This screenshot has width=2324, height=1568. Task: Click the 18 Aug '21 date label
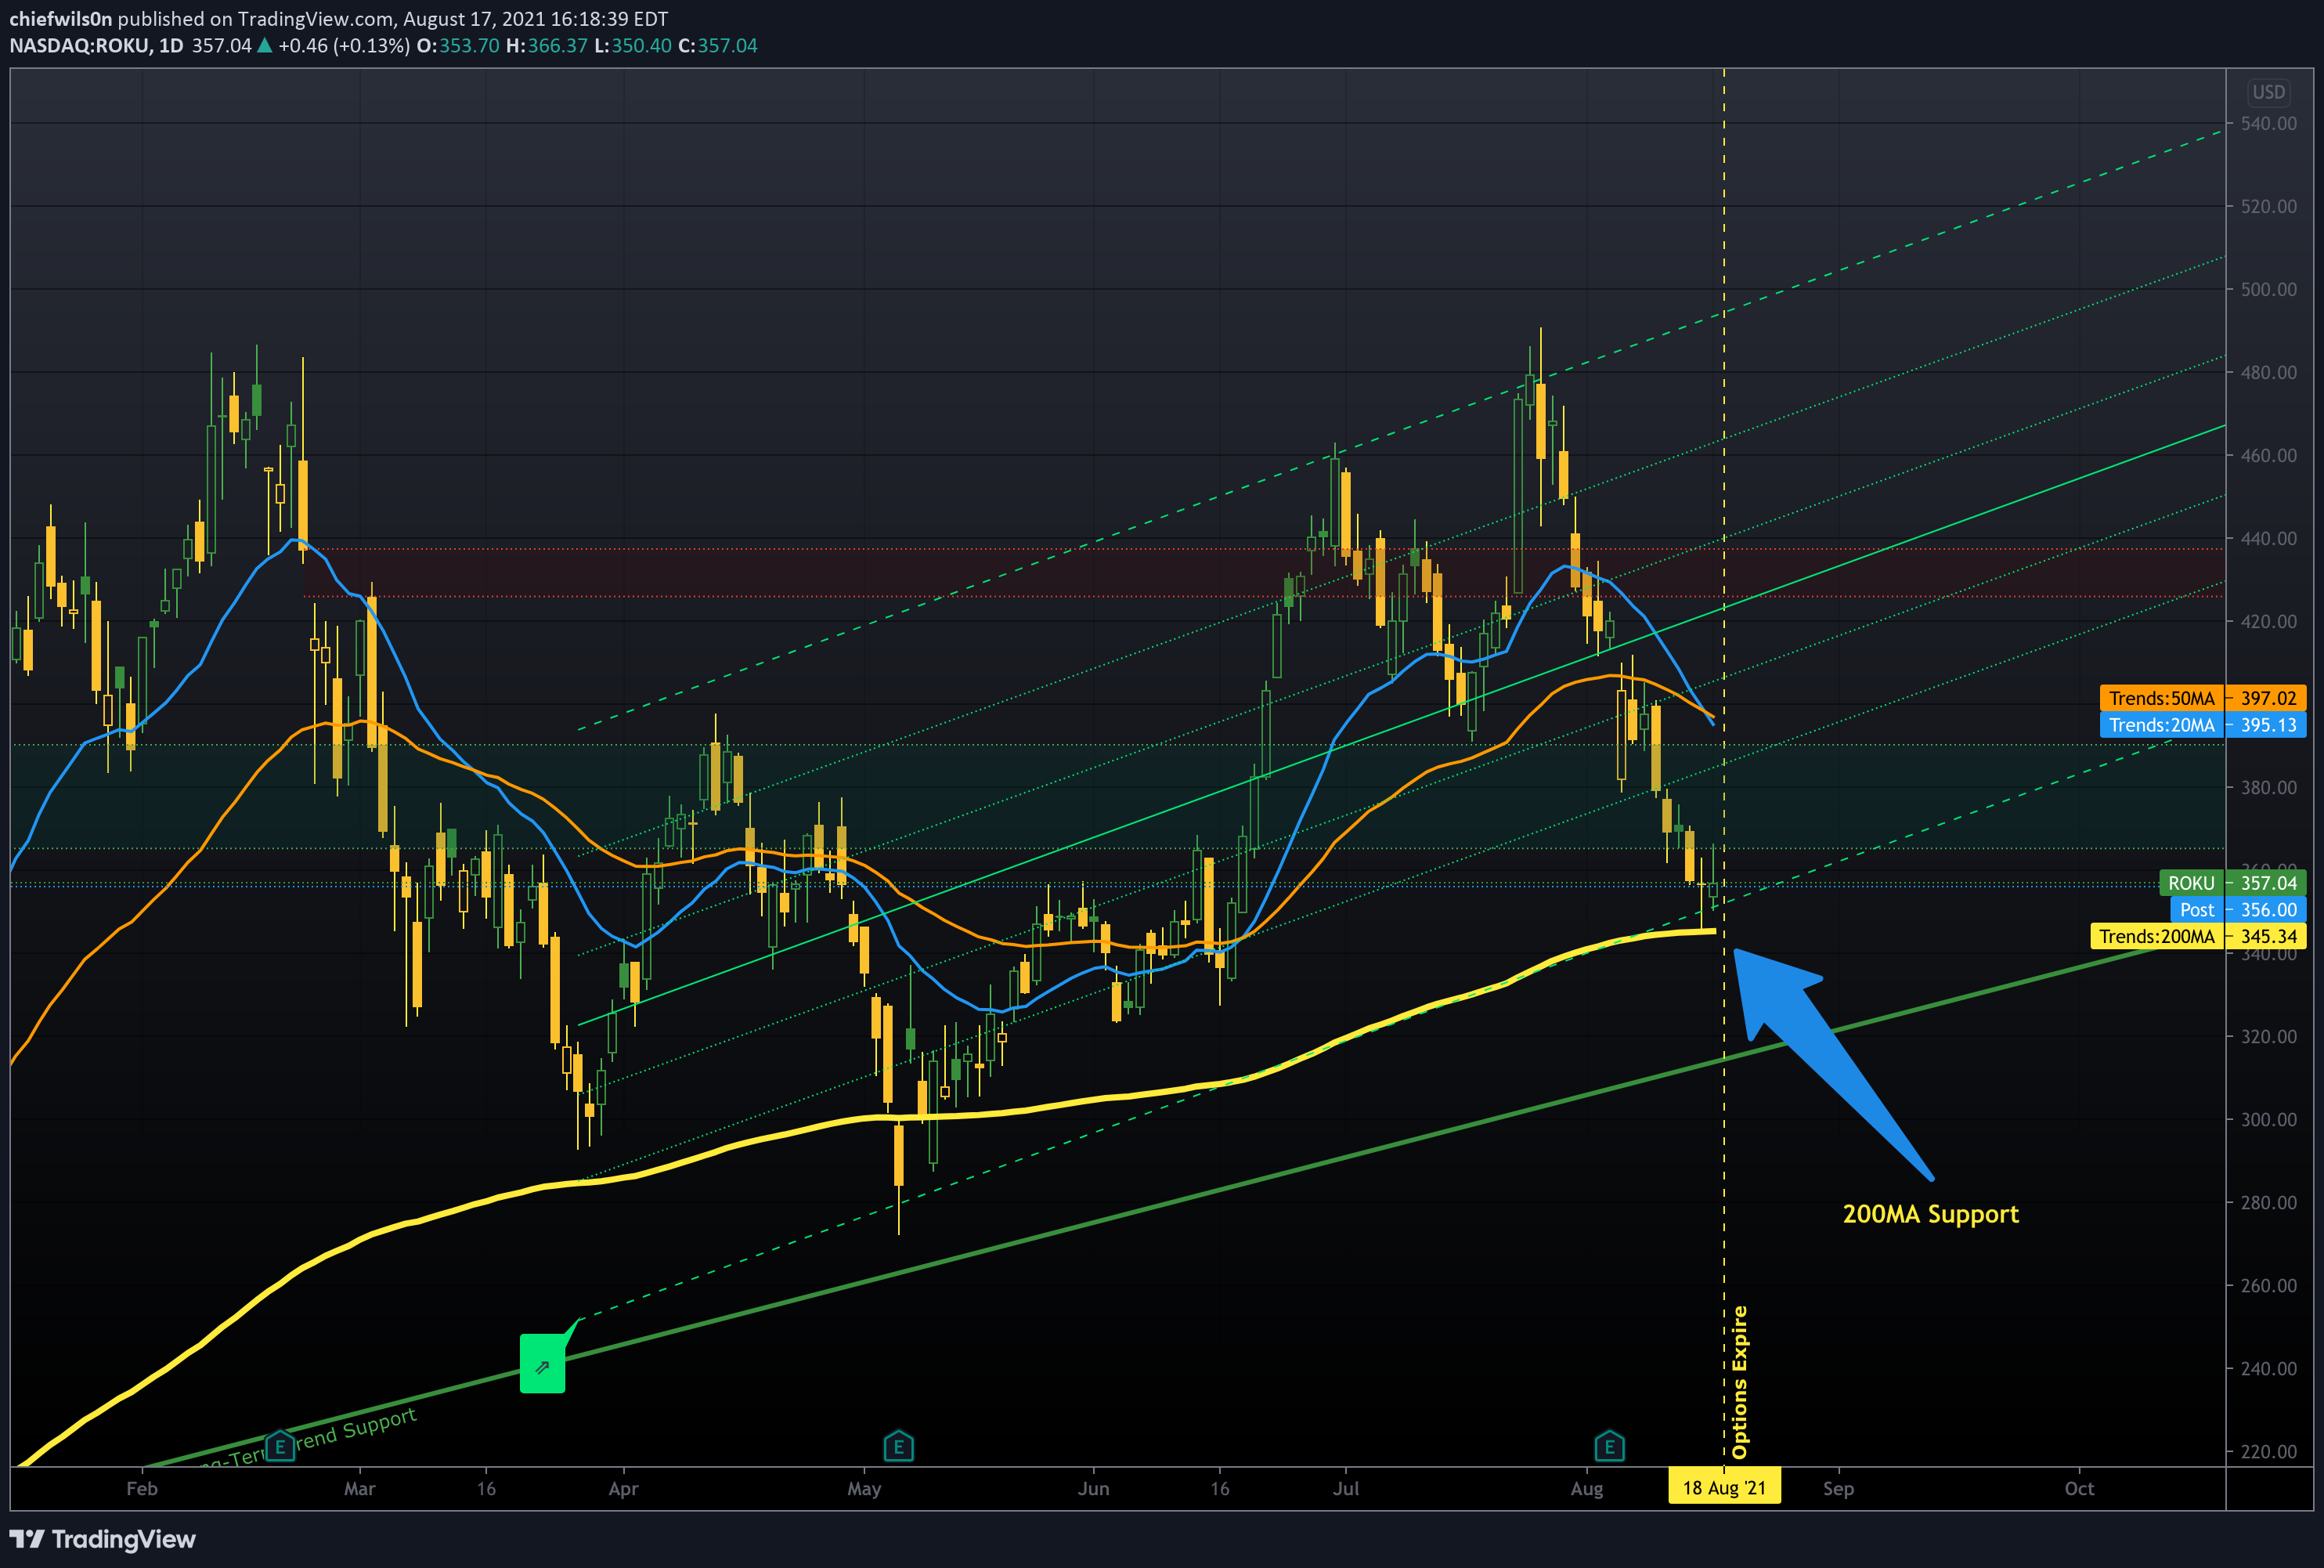click(x=1724, y=1488)
